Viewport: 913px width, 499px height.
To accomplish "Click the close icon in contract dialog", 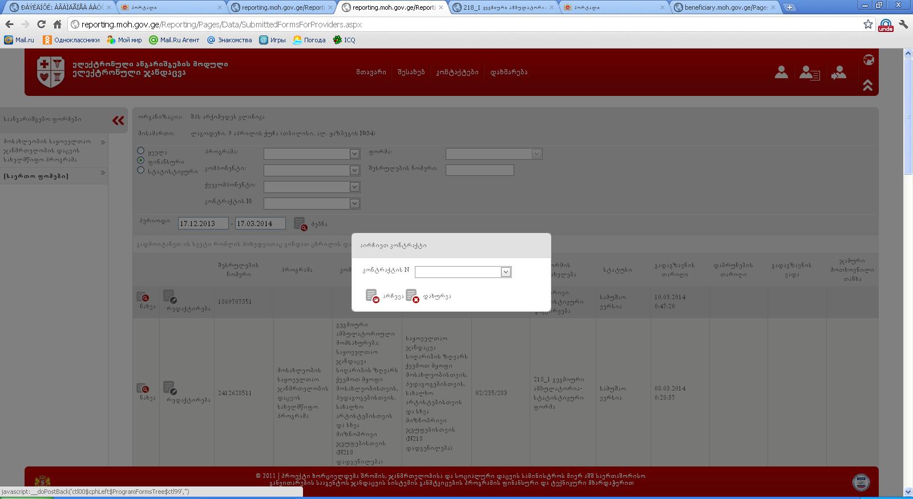I will coord(412,296).
